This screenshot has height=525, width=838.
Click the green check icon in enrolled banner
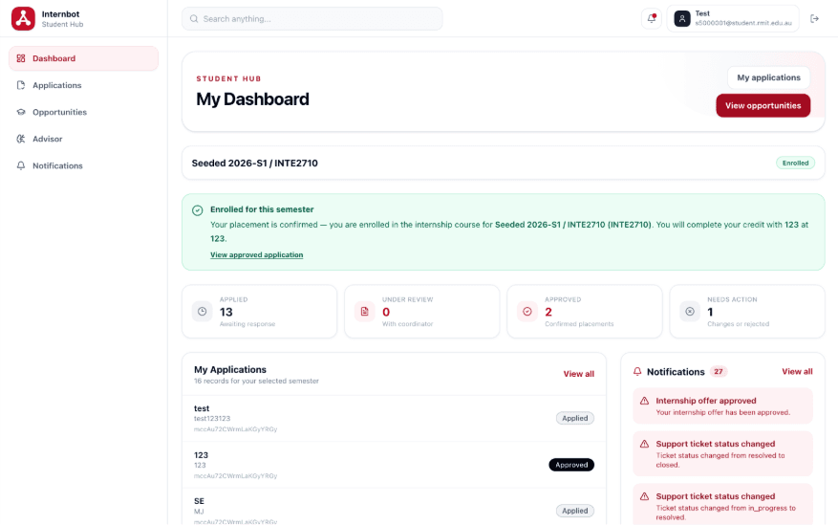[197, 210]
